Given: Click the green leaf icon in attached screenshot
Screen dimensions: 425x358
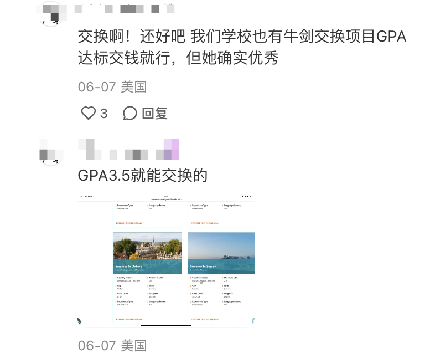Looking at the screenshot, I should point(79,321).
